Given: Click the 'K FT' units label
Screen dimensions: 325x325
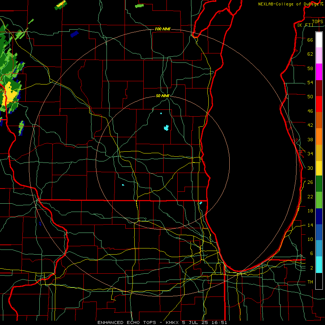Looking at the screenshot, I should tap(305, 25).
